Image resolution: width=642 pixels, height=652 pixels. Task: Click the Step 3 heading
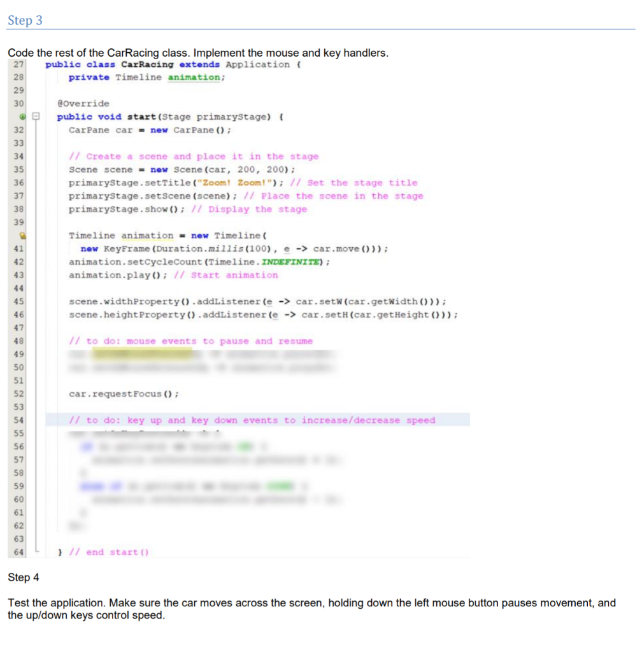[x=24, y=20]
